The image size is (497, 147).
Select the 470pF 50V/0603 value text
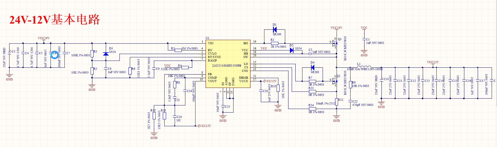coord(363,105)
